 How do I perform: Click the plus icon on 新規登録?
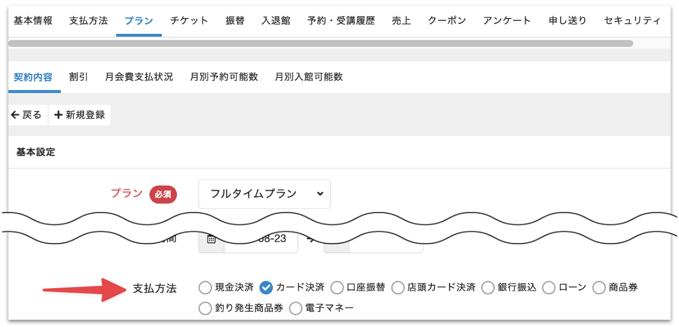(x=58, y=114)
